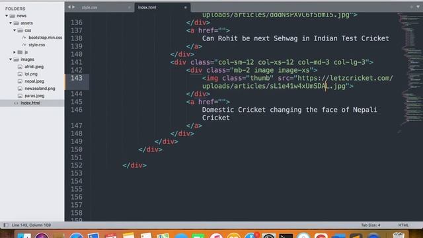Click the images folder icon
This screenshot has height=238, width=423.
point(17,59)
